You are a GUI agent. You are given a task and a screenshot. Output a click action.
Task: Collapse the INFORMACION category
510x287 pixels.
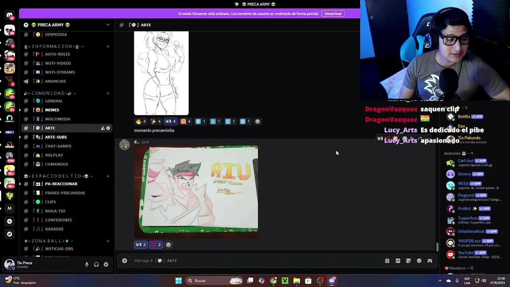[x=54, y=47]
